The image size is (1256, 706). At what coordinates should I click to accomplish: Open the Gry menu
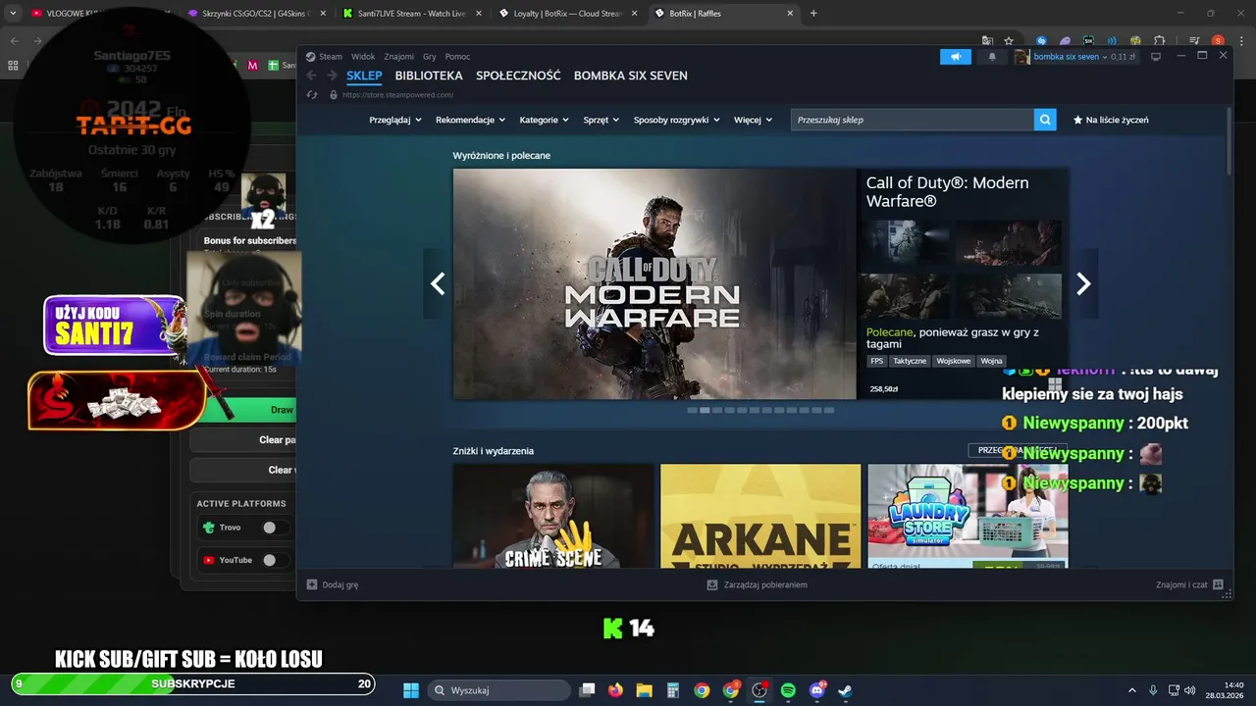[430, 57]
